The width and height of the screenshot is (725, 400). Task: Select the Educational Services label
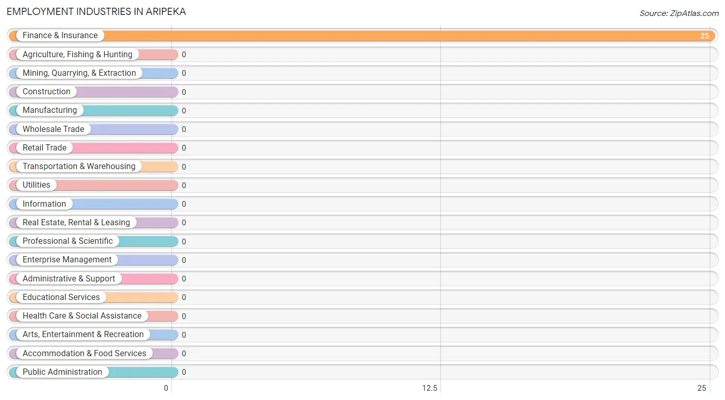tap(61, 297)
